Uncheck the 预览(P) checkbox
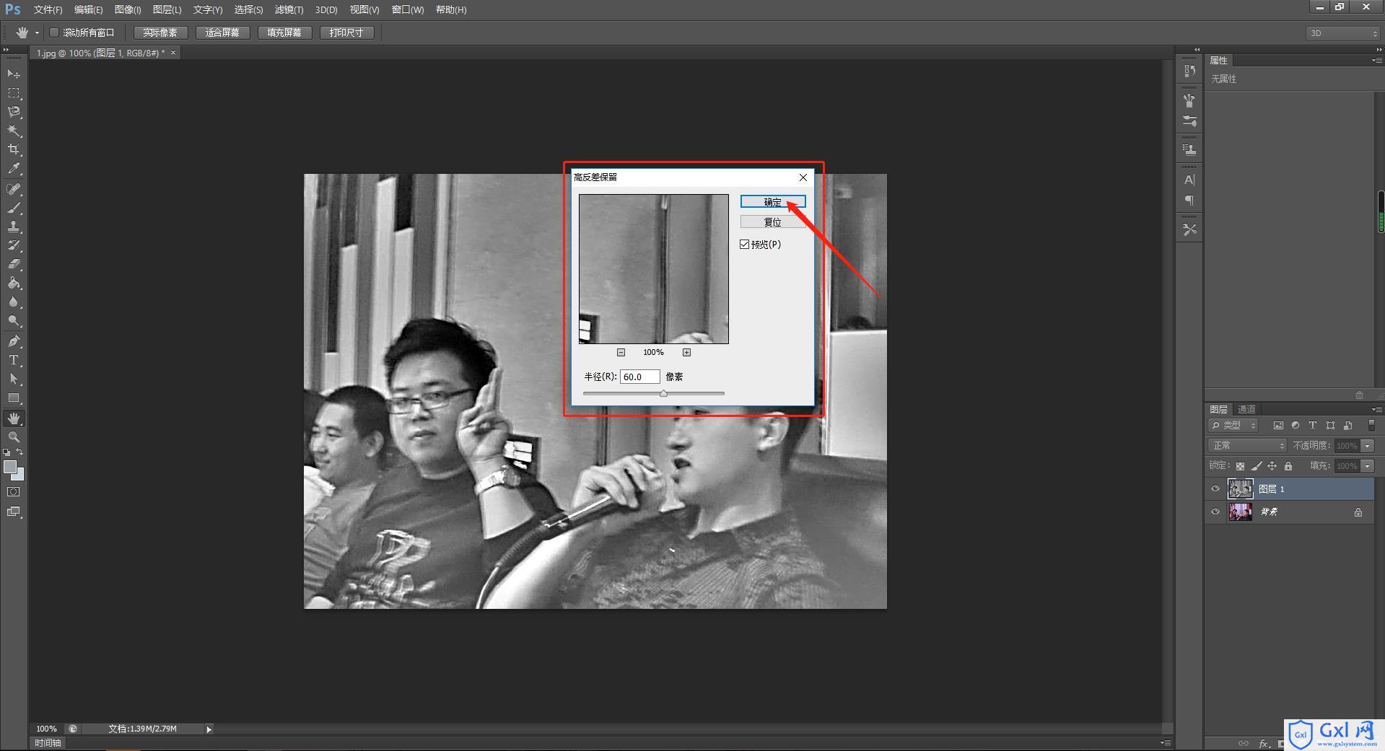1385x751 pixels. click(745, 245)
